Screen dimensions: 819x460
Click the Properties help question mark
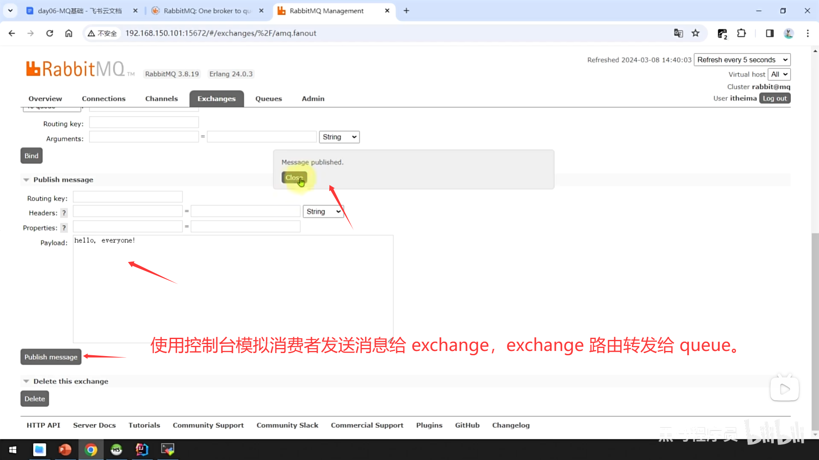64,228
